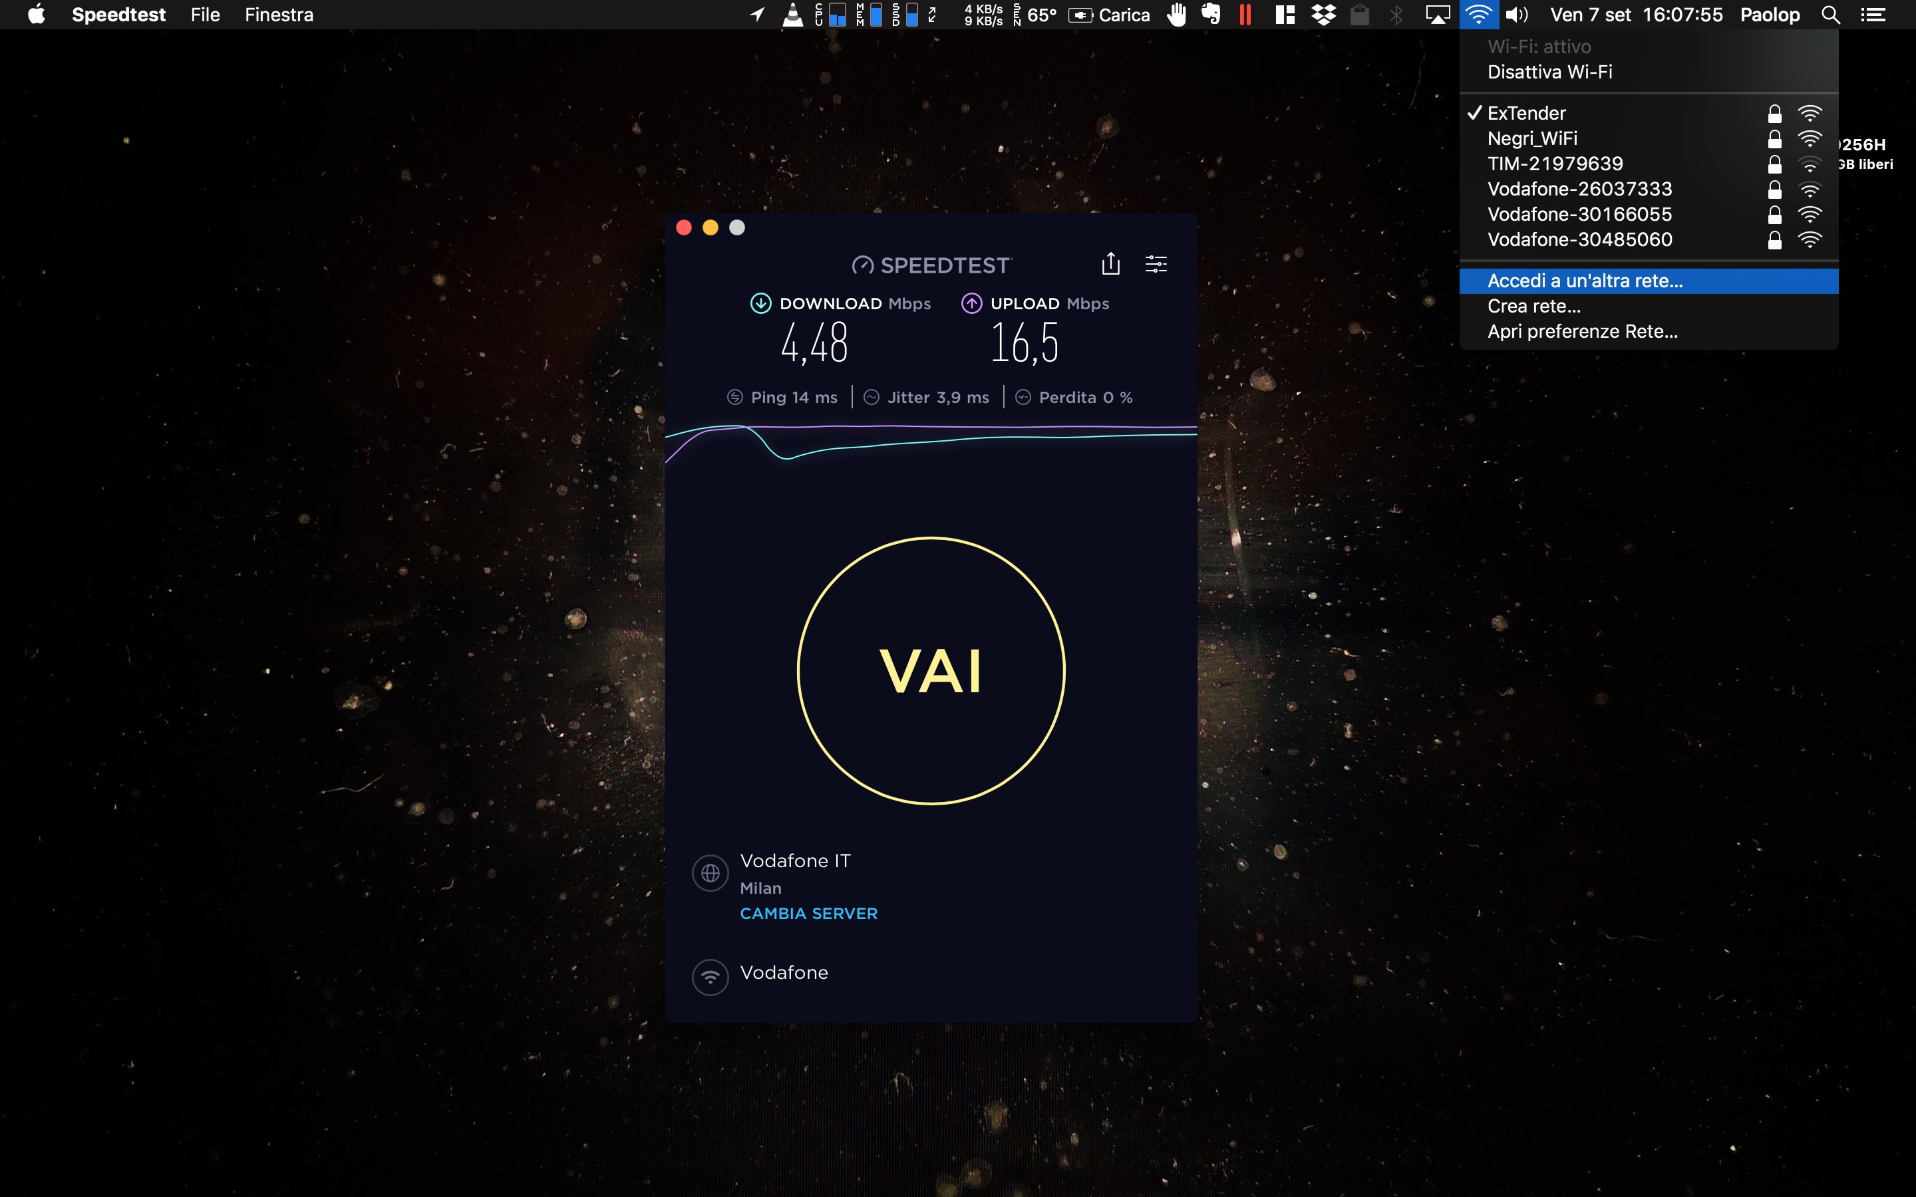Click the battery Carica status item
The height and width of the screenshot is (1197, 1916).
click(x=1108, y=14)
